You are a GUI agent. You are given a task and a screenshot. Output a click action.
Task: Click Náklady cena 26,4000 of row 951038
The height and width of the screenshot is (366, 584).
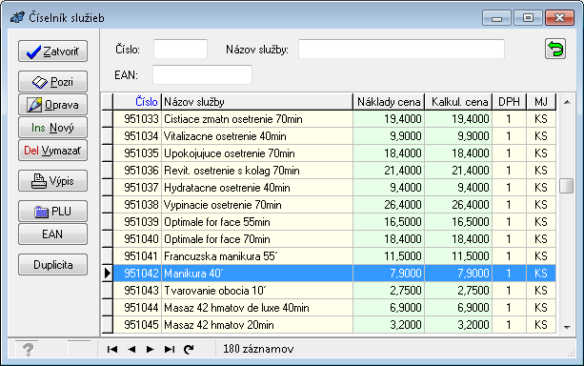pos(389,205)
